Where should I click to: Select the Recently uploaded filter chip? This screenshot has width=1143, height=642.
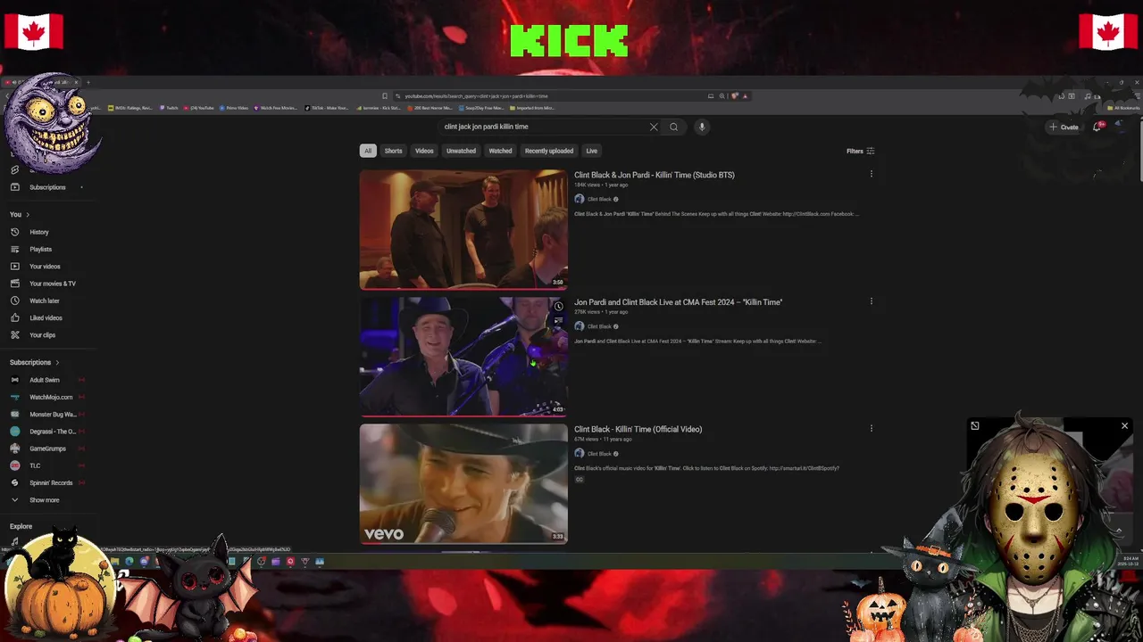549,151
